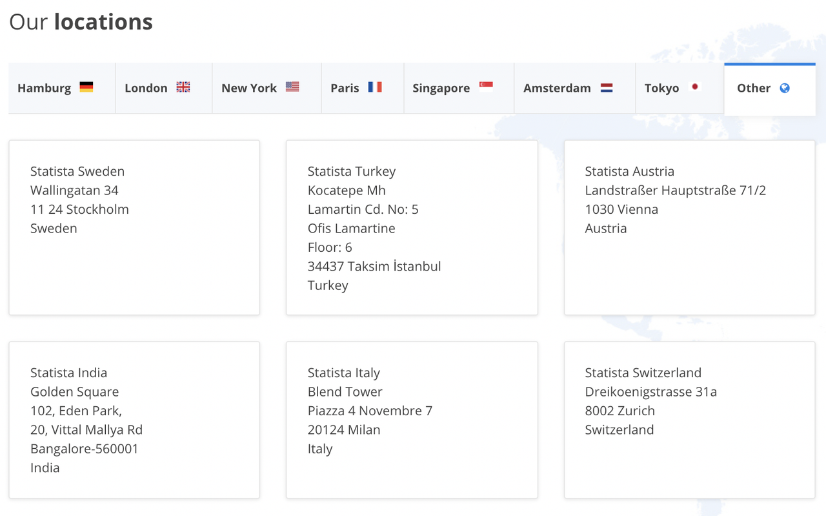Open the Amsterdam tab
826x516 pixels.
click(x=575, y=88)
